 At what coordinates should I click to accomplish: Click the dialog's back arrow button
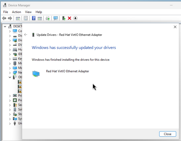tap(26, 35)
